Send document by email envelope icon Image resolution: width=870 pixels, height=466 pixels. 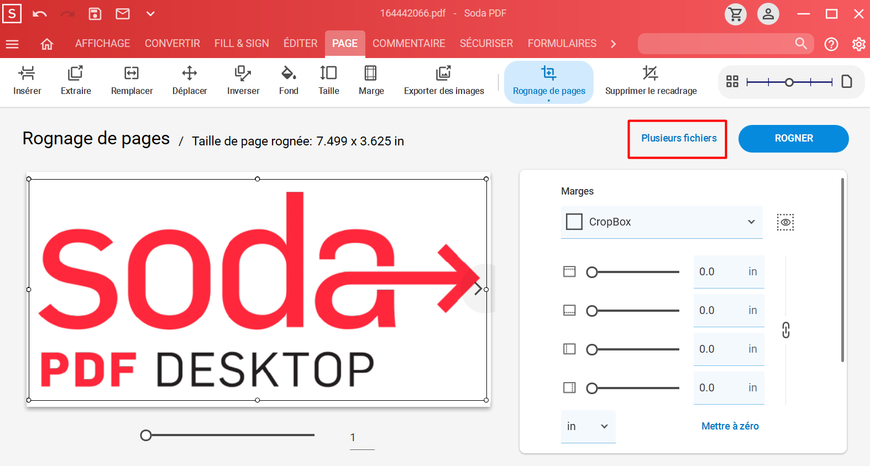click(x=123, y=14)
